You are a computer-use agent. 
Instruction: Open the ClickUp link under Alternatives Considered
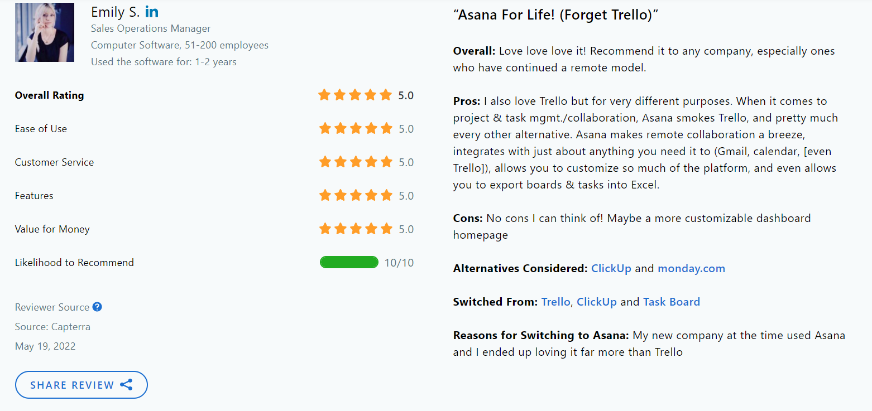611,268
